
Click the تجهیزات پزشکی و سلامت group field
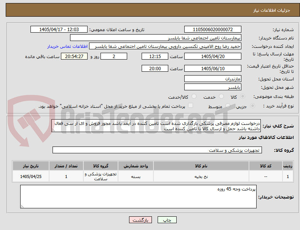click(157, 150)
